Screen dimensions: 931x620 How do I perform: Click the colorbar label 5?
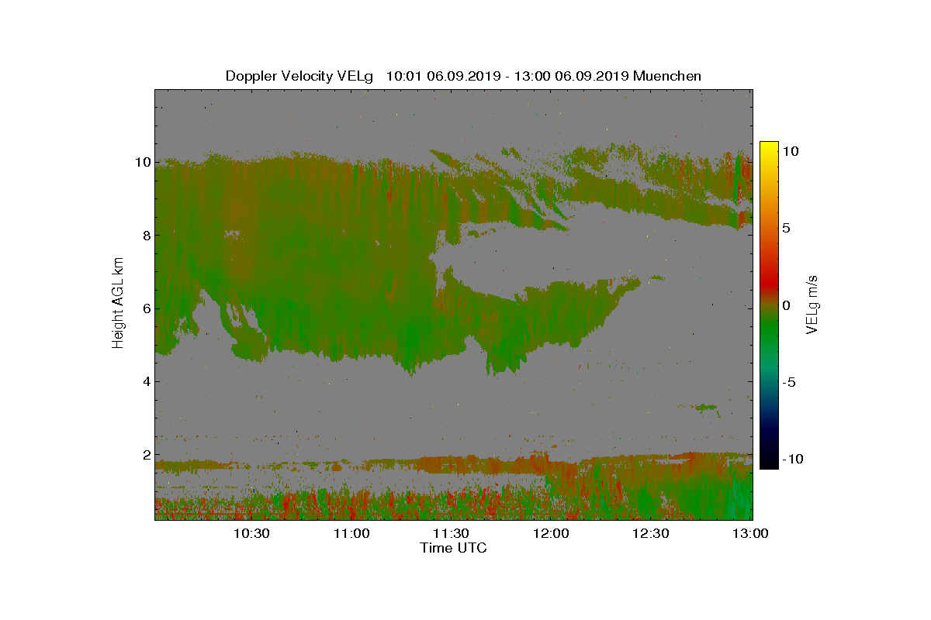(x=787, y=229)
